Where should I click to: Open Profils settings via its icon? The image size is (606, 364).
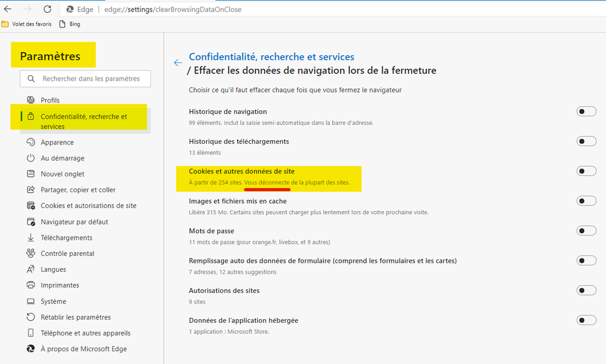pyautogui.click(x=31, y=100)
